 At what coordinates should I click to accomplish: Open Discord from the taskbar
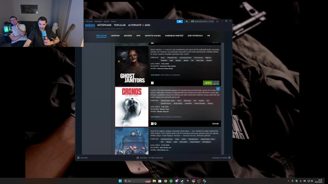click(177, 181)
